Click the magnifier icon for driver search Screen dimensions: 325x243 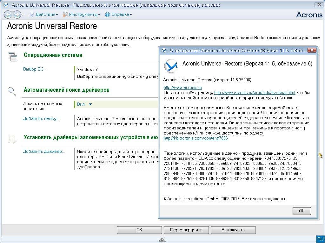pos(12,91)
